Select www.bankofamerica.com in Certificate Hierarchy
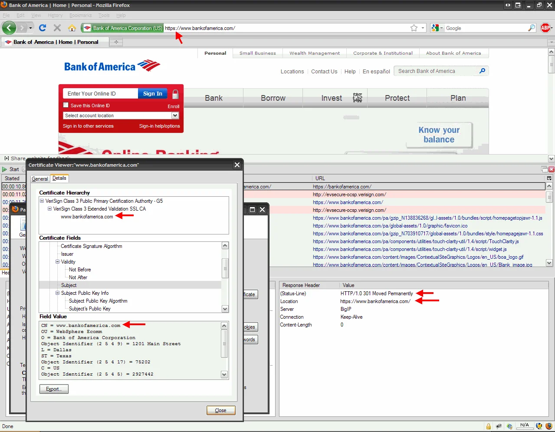Image resolution: width=555 pixels, height=432 pixels. 87,217
